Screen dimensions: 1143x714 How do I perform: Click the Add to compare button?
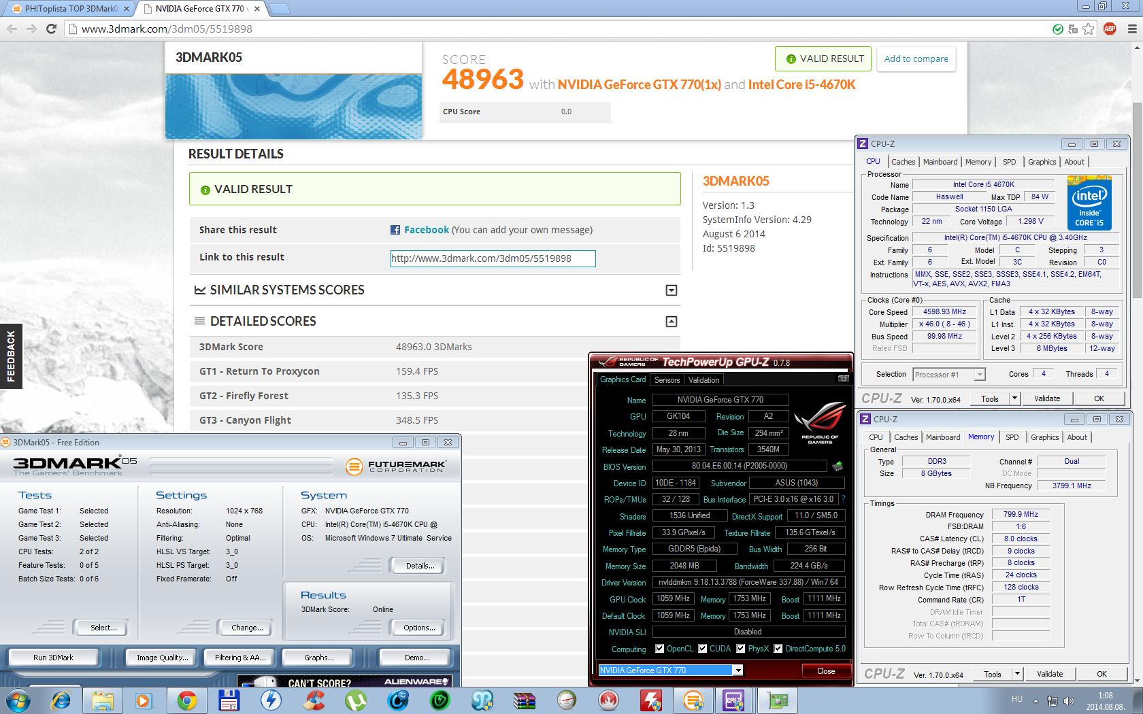coord(916,58)
